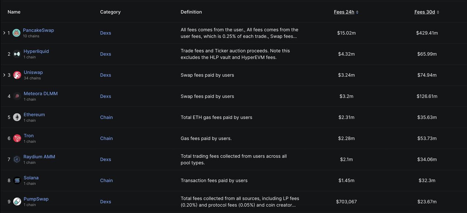
Task: Click the Uniswap logo icon
Action: click(x=17, y=75)
